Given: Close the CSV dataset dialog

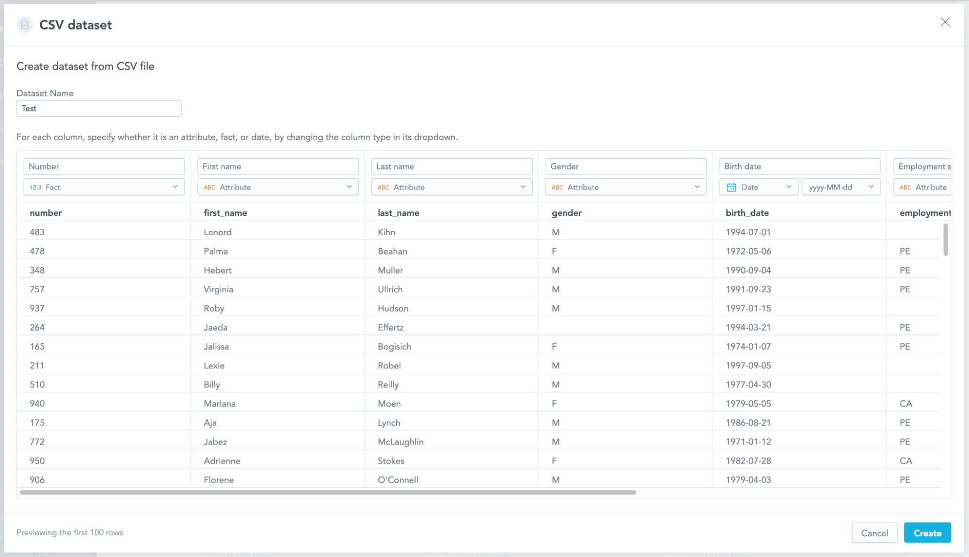Looking at the screenshot, I should point(945,22).
